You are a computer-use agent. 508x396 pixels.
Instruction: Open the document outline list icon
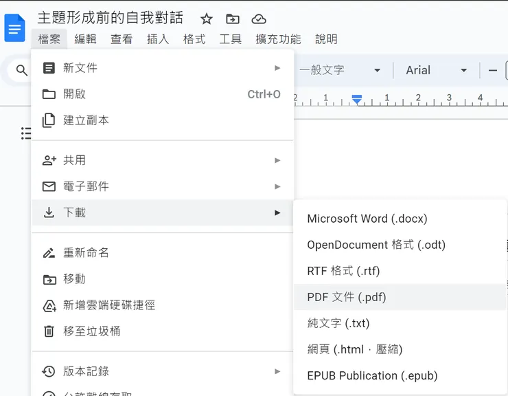[26, 133]
